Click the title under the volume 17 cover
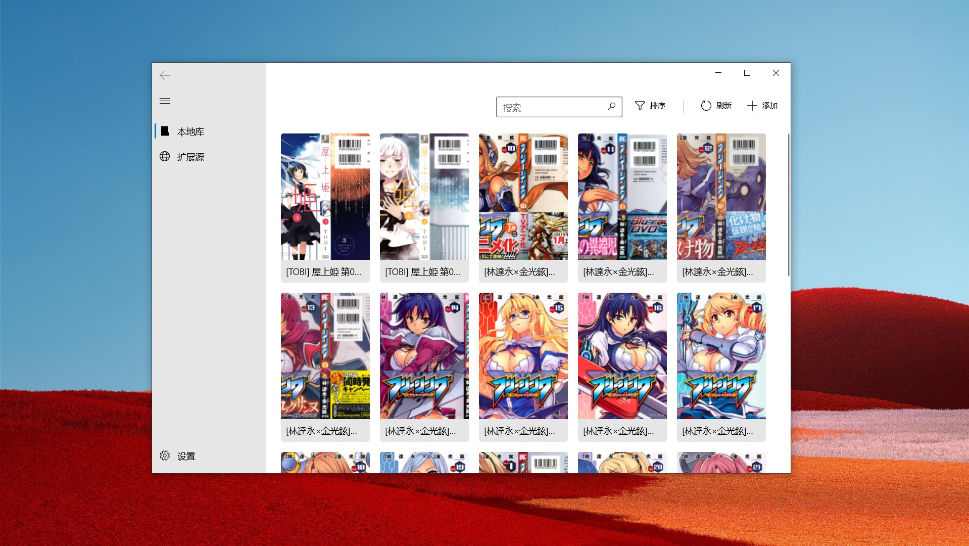This screenshot has height=546, width=969. [x=717, y=431]
